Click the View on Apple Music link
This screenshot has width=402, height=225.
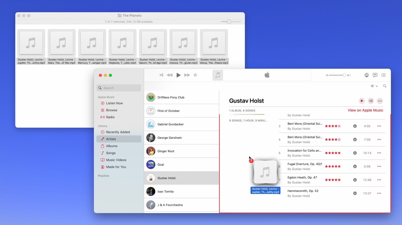point(365,110)
